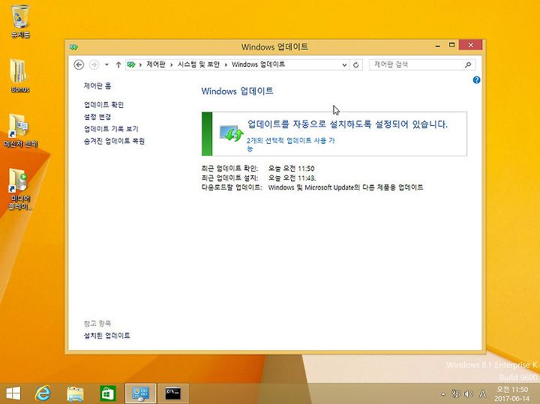The height and width of the screenshot is (404, 540).
Task: Click the title bar Windows Update icon
Action: point(73,47)
